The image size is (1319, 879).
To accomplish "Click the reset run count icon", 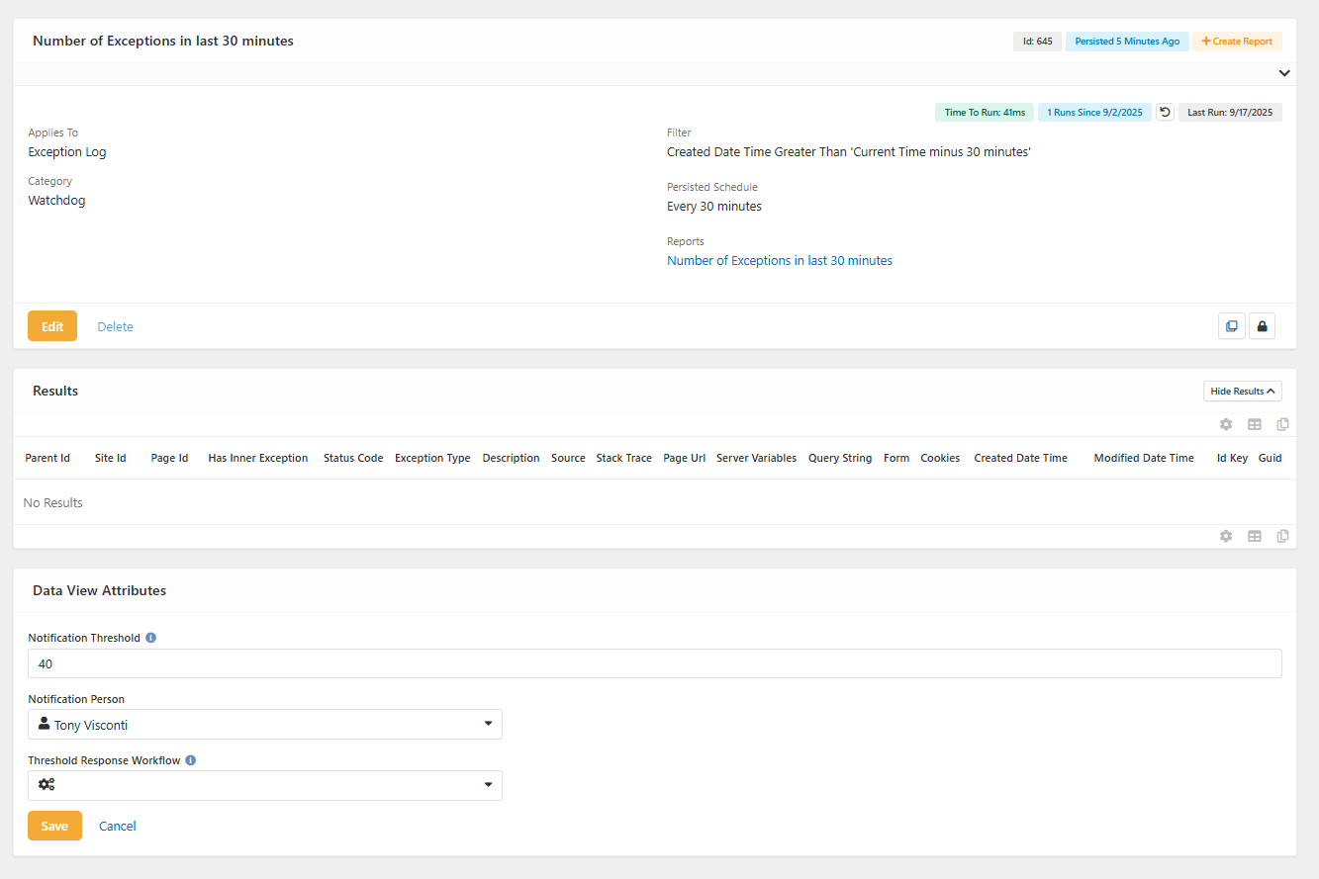I will click(1165, 113).
